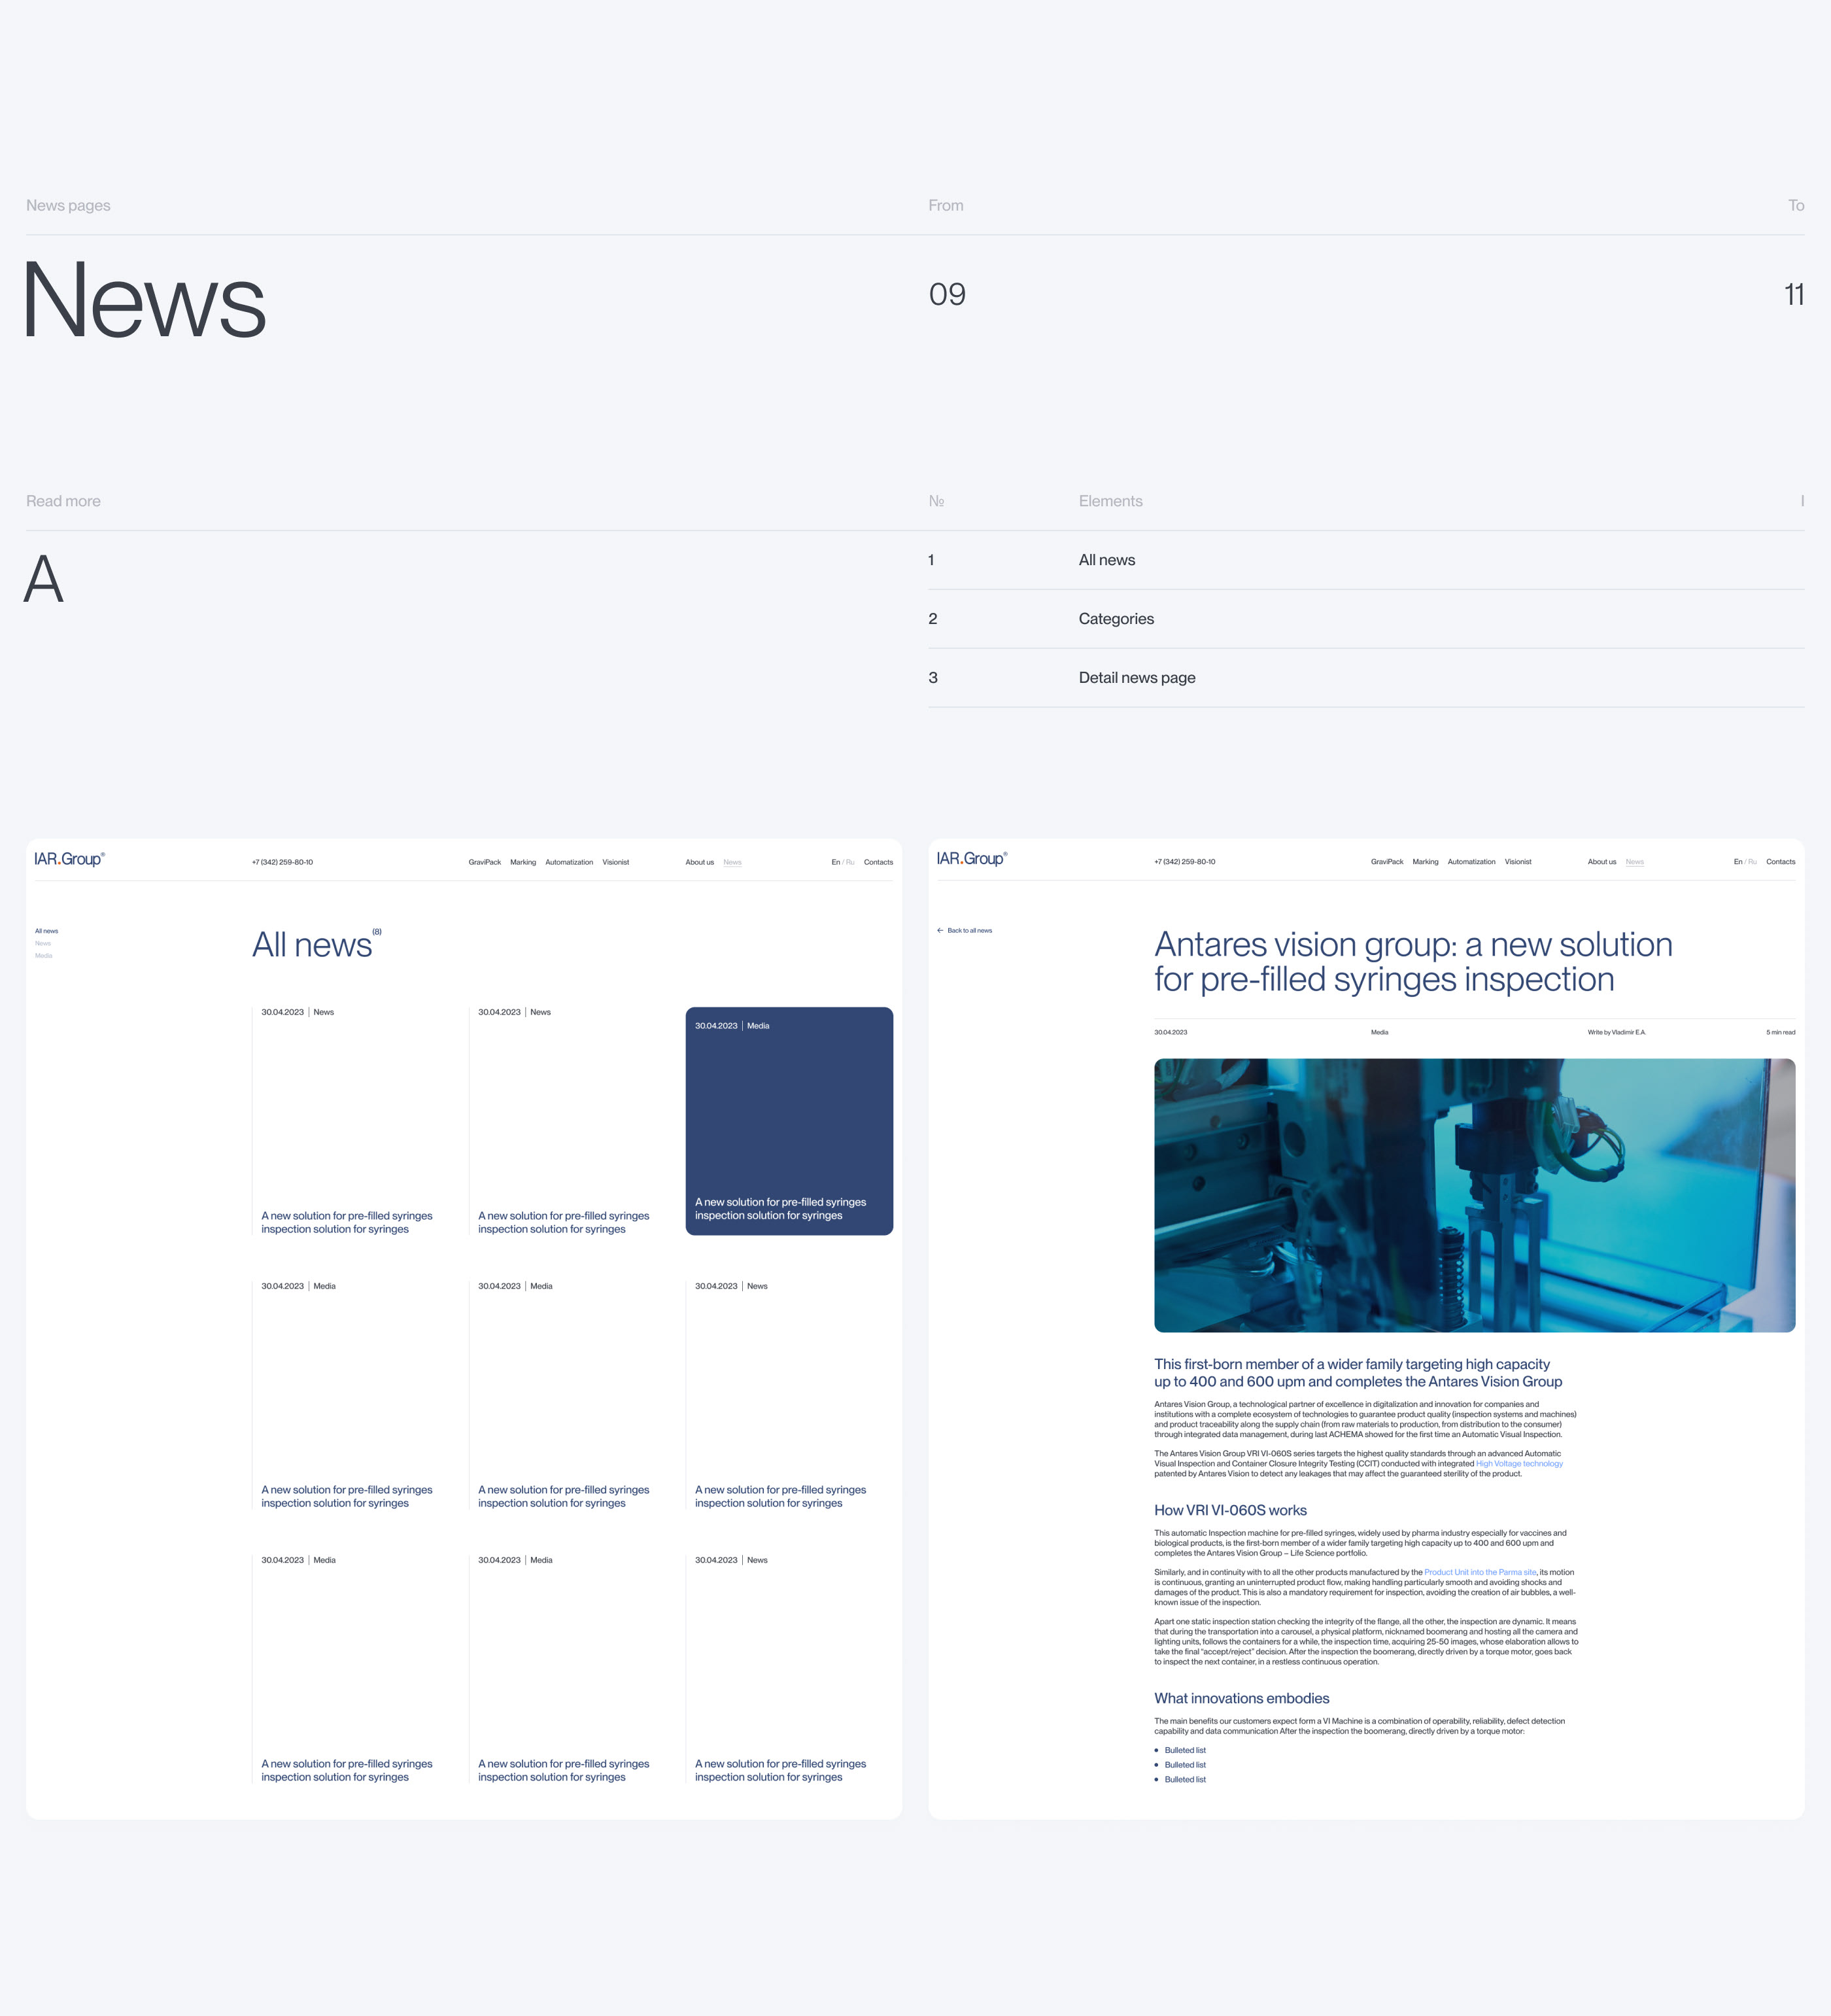1831x2016 pixels.
Task: Click the IAR.Group logo on the All news page
Action: click(x=68, y=859)
